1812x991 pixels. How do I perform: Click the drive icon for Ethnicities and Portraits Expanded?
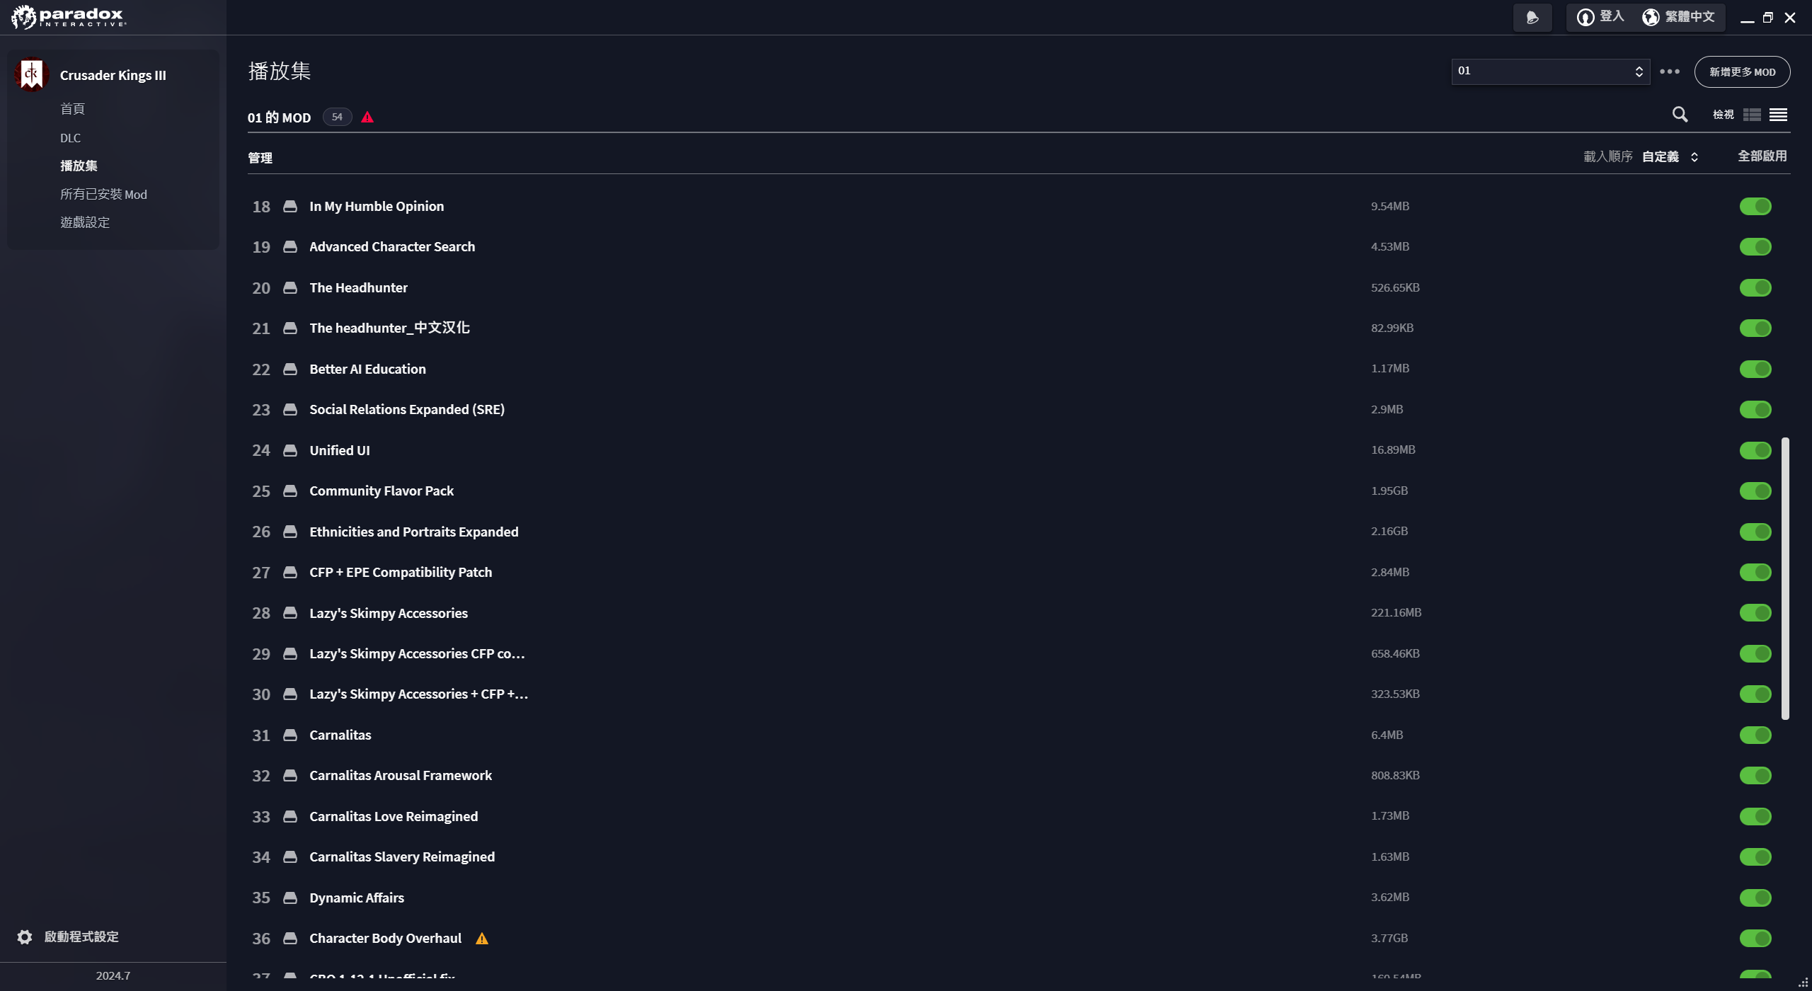[290, 532]
